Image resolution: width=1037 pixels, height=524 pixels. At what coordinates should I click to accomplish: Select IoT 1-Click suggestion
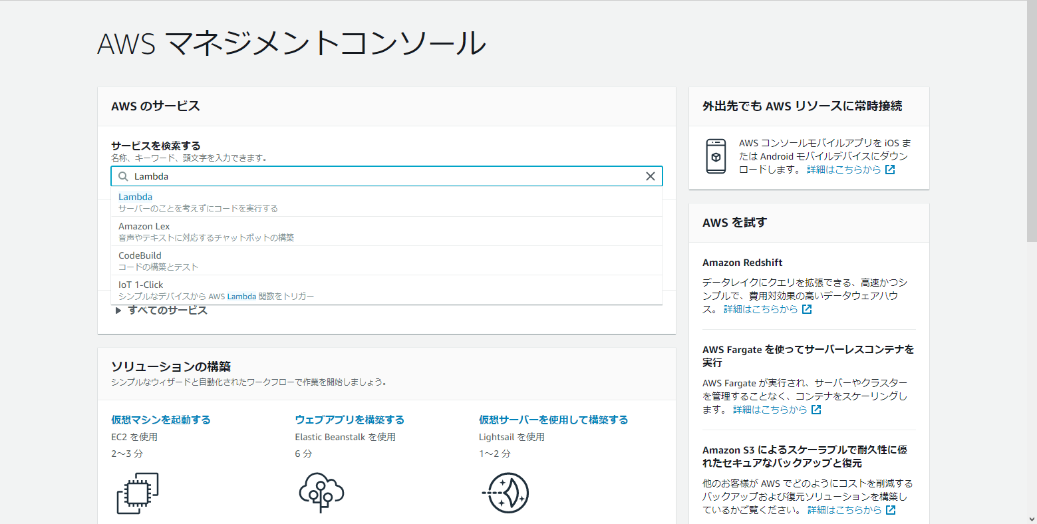(386, 290)
